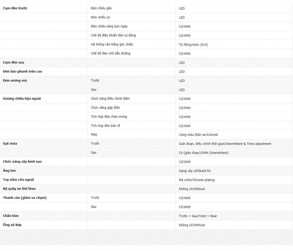Select the 'Đèn chiếu gần' cell

click(x=101, y=8)
